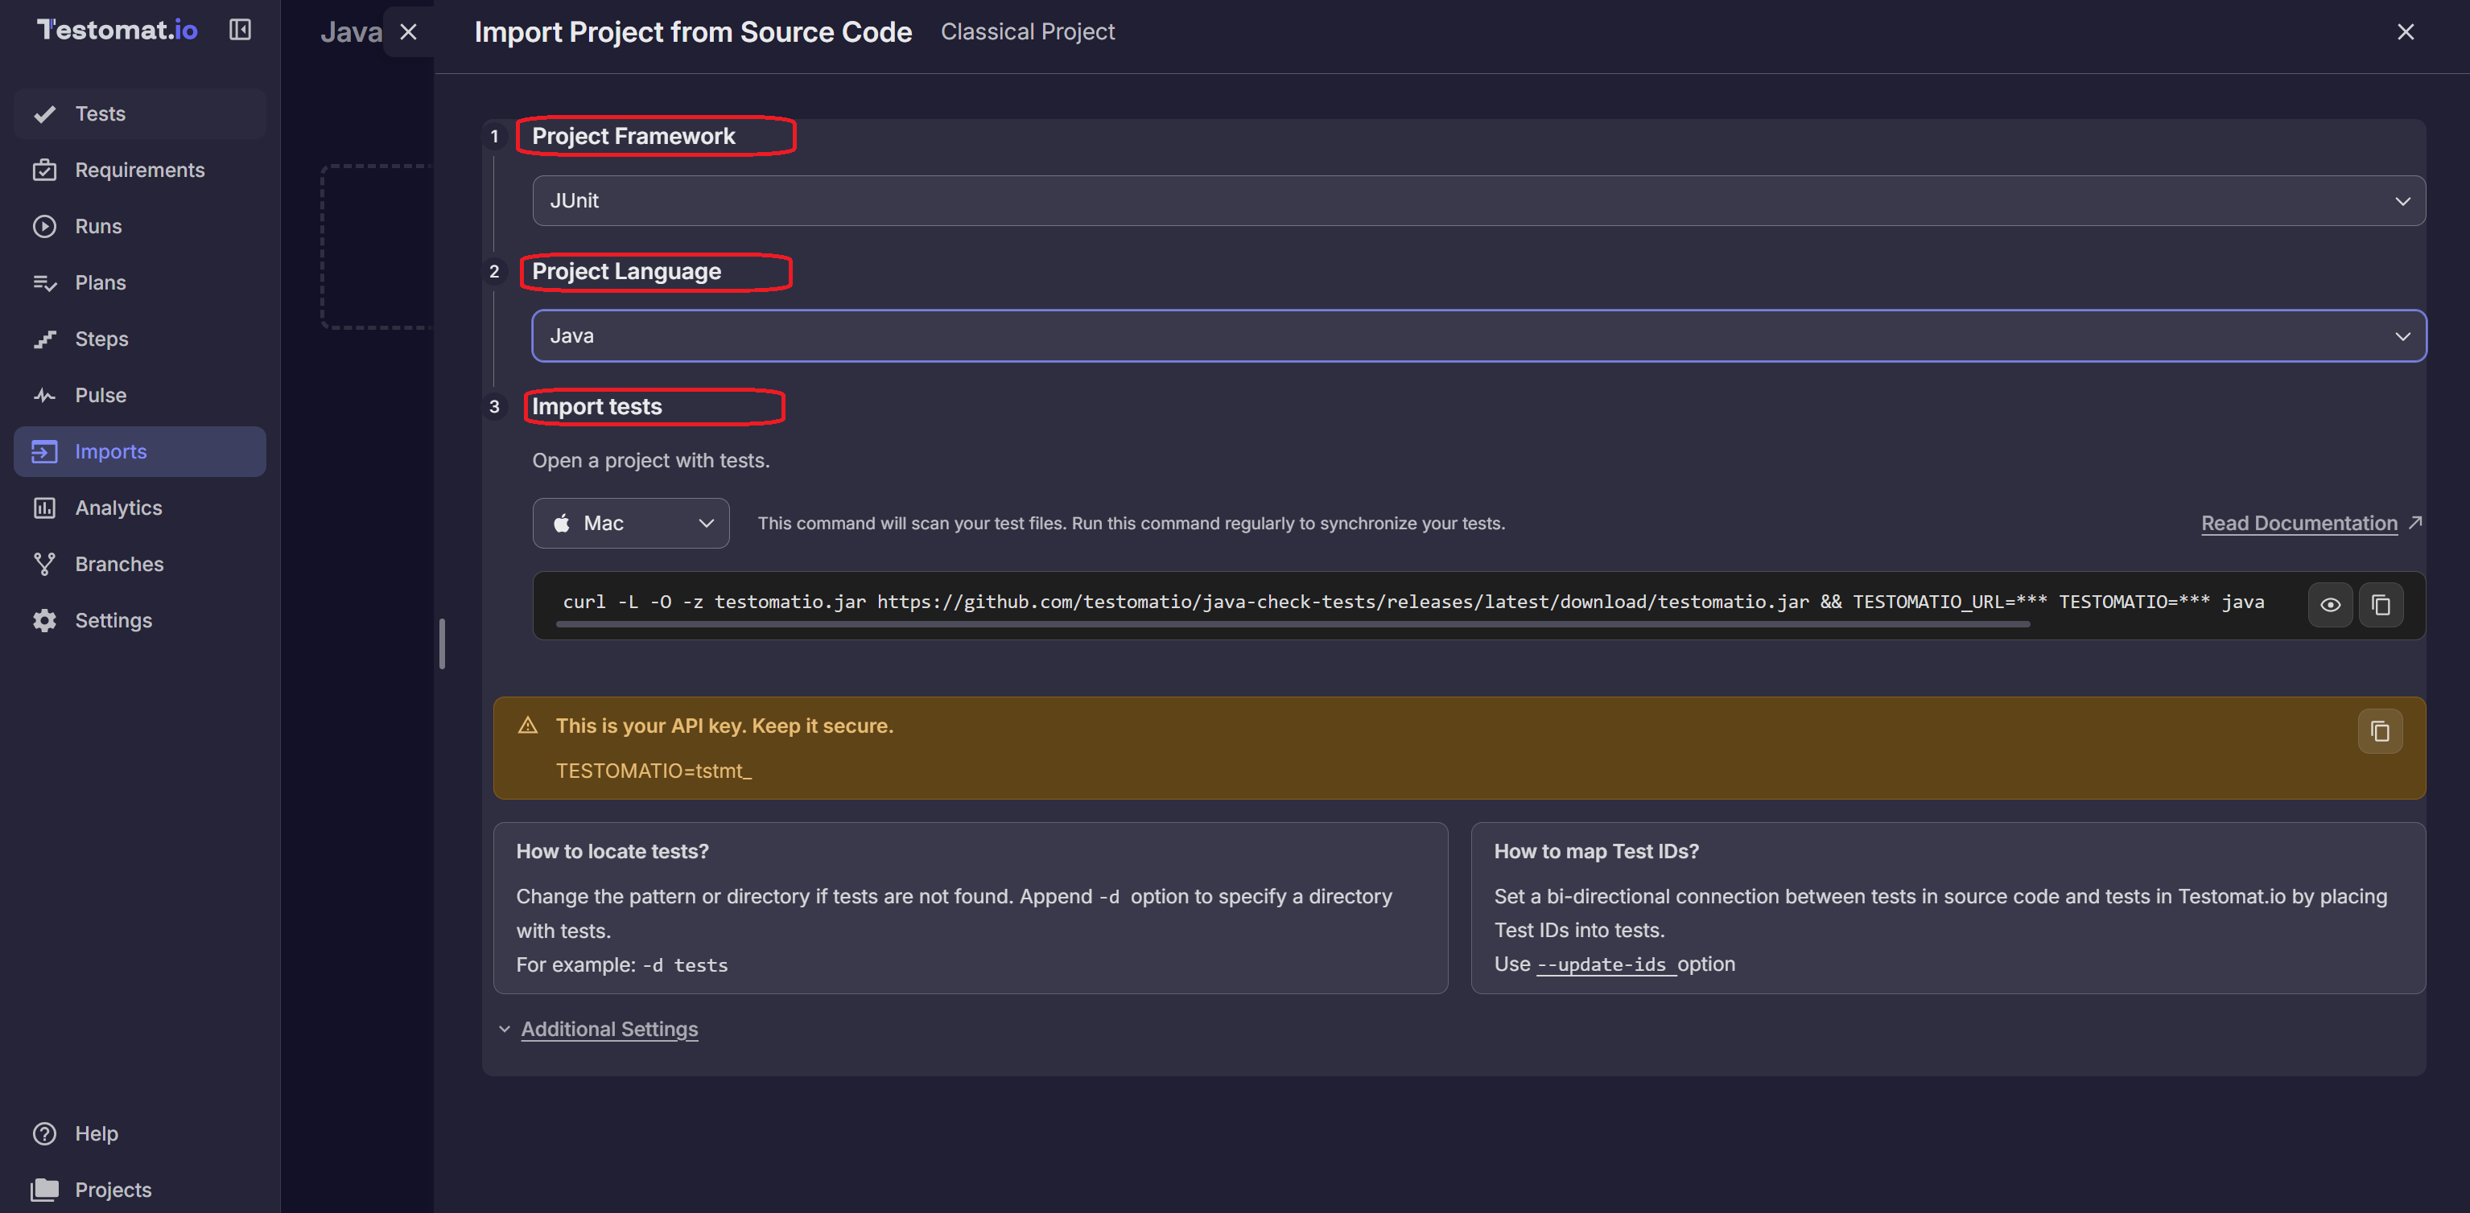Click the Help question-mark icon
The image size is (2470, 1213).
tap(44, 1133)
